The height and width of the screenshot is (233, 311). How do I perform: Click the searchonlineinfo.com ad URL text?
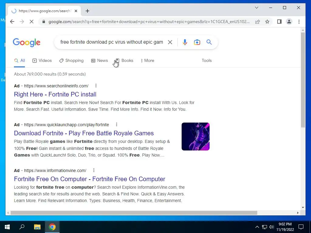pyautogui.click(x=56, y=86)
